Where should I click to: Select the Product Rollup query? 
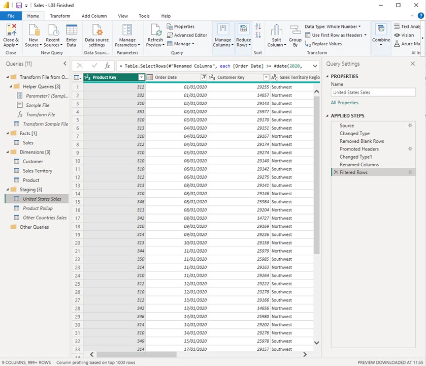[x=38, y=208]
